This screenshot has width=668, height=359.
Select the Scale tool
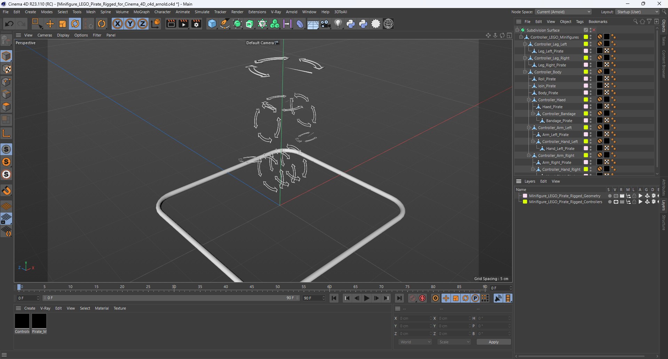(63, 24)
